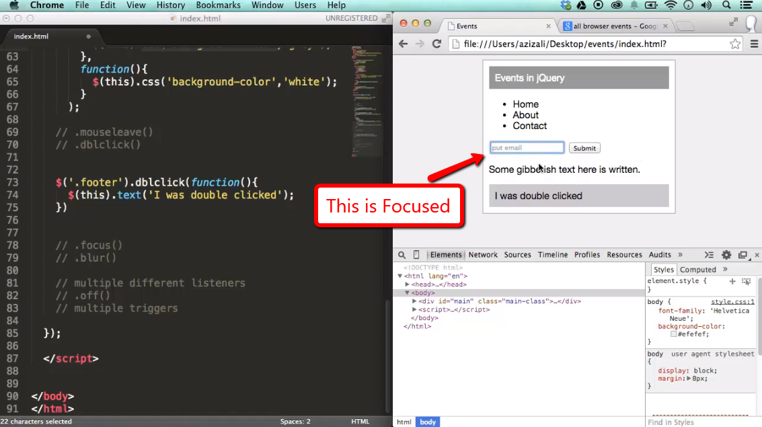The height and width of the screenshot is (427, 762).
Task: Click the browser back arrow
Action: pos(403,44)
